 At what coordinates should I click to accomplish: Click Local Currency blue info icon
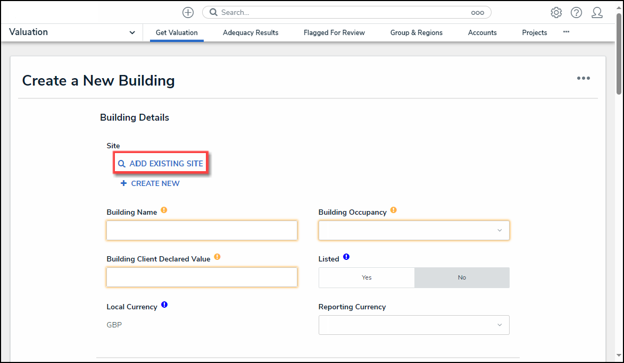click(x=164, y=305)
